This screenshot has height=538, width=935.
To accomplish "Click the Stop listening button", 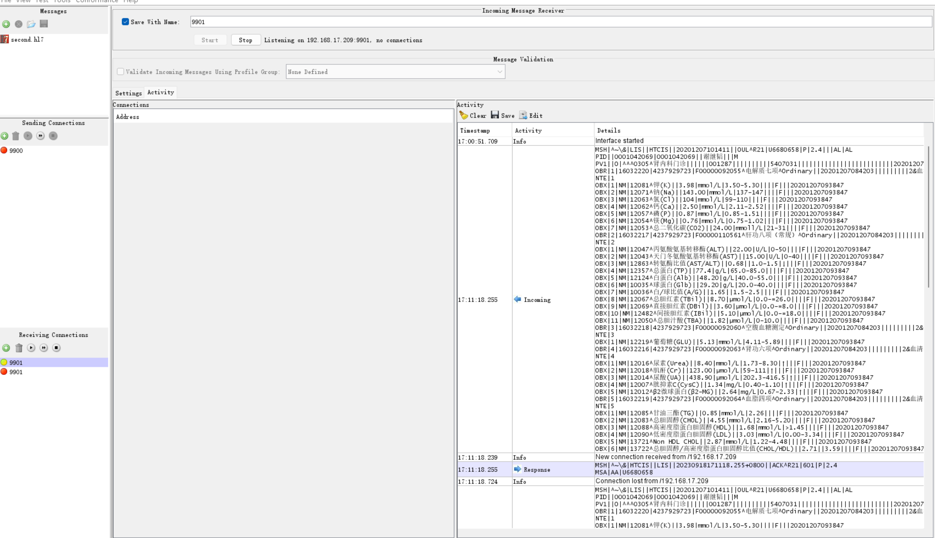I will 245,40.
